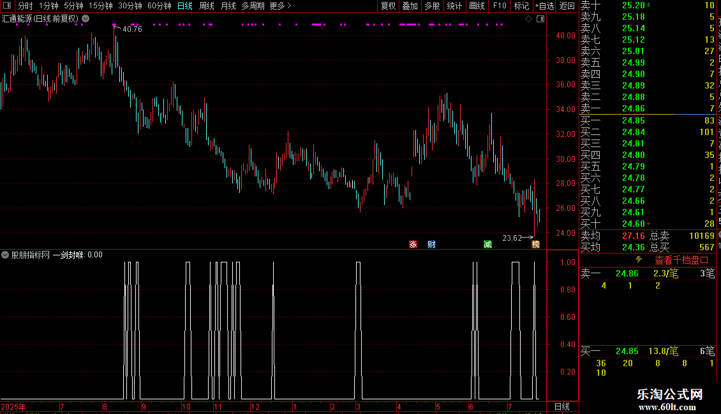The image size is (721, 414).
Task: Click the 买八 price 24.66
Action: click(634, 201)
